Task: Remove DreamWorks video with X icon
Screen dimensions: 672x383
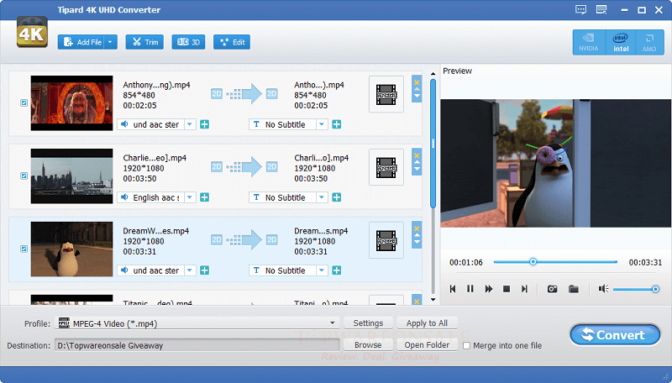Action: tap(417, 228)
